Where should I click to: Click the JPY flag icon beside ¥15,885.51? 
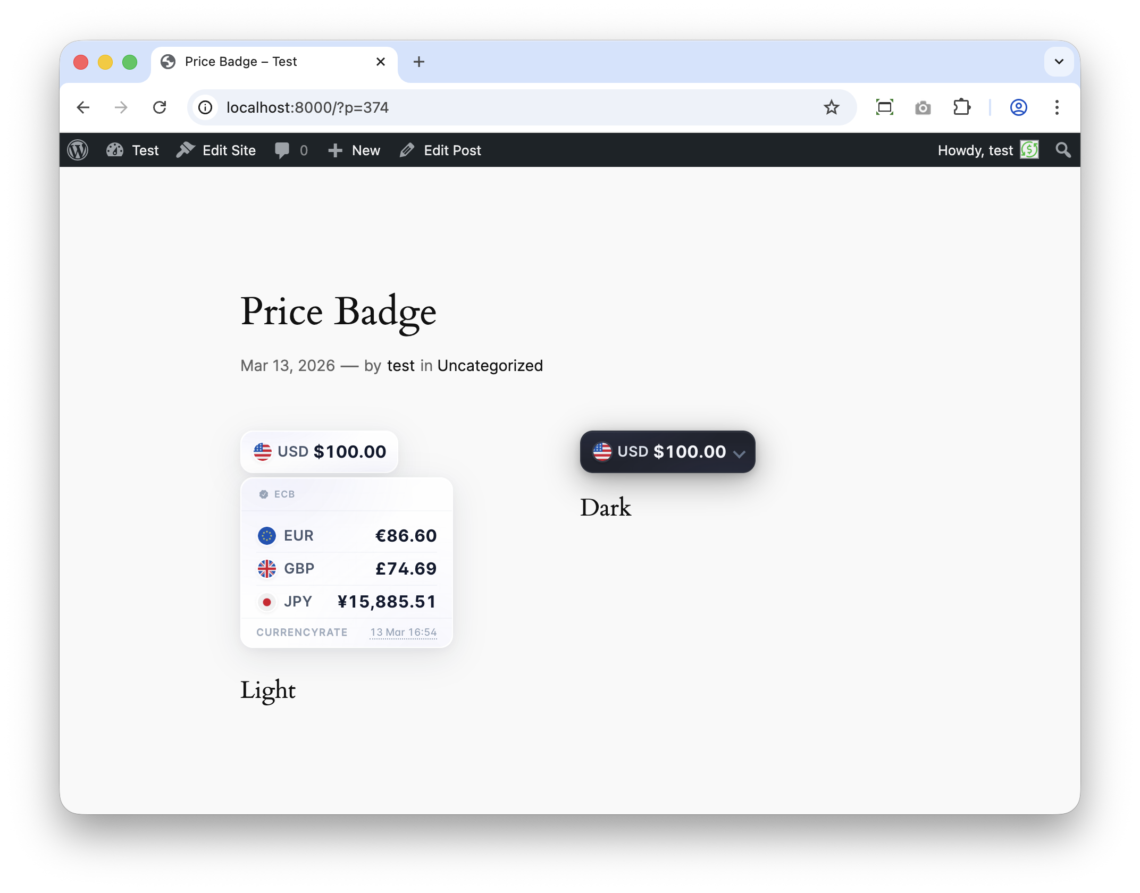pyautogui.click(x=267, y=601)
